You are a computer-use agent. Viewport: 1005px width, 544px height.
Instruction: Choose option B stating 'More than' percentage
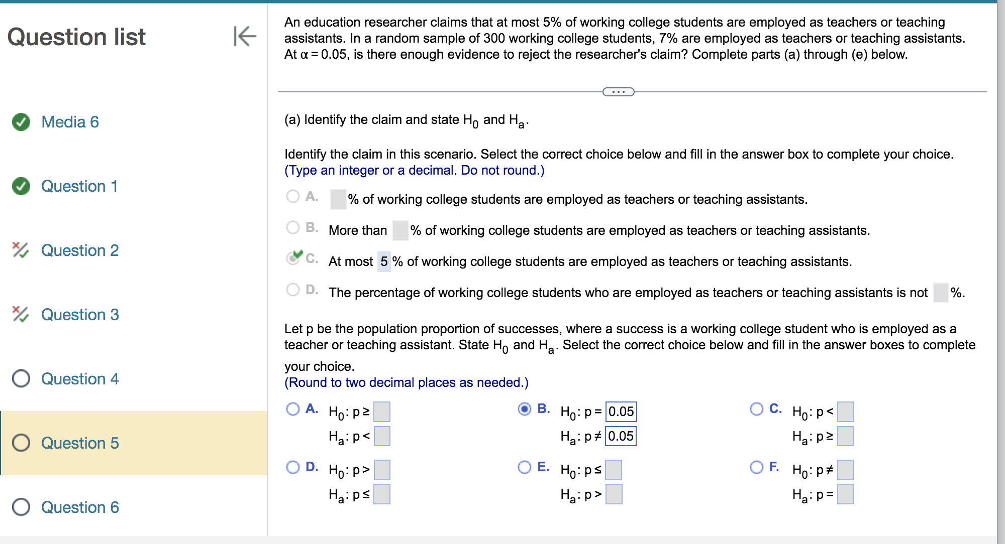(x=292, y=227)
